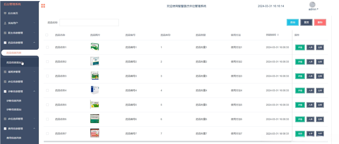Click the 药品剂量2 cell
This screenshot has height=144, width=339.
201,62
